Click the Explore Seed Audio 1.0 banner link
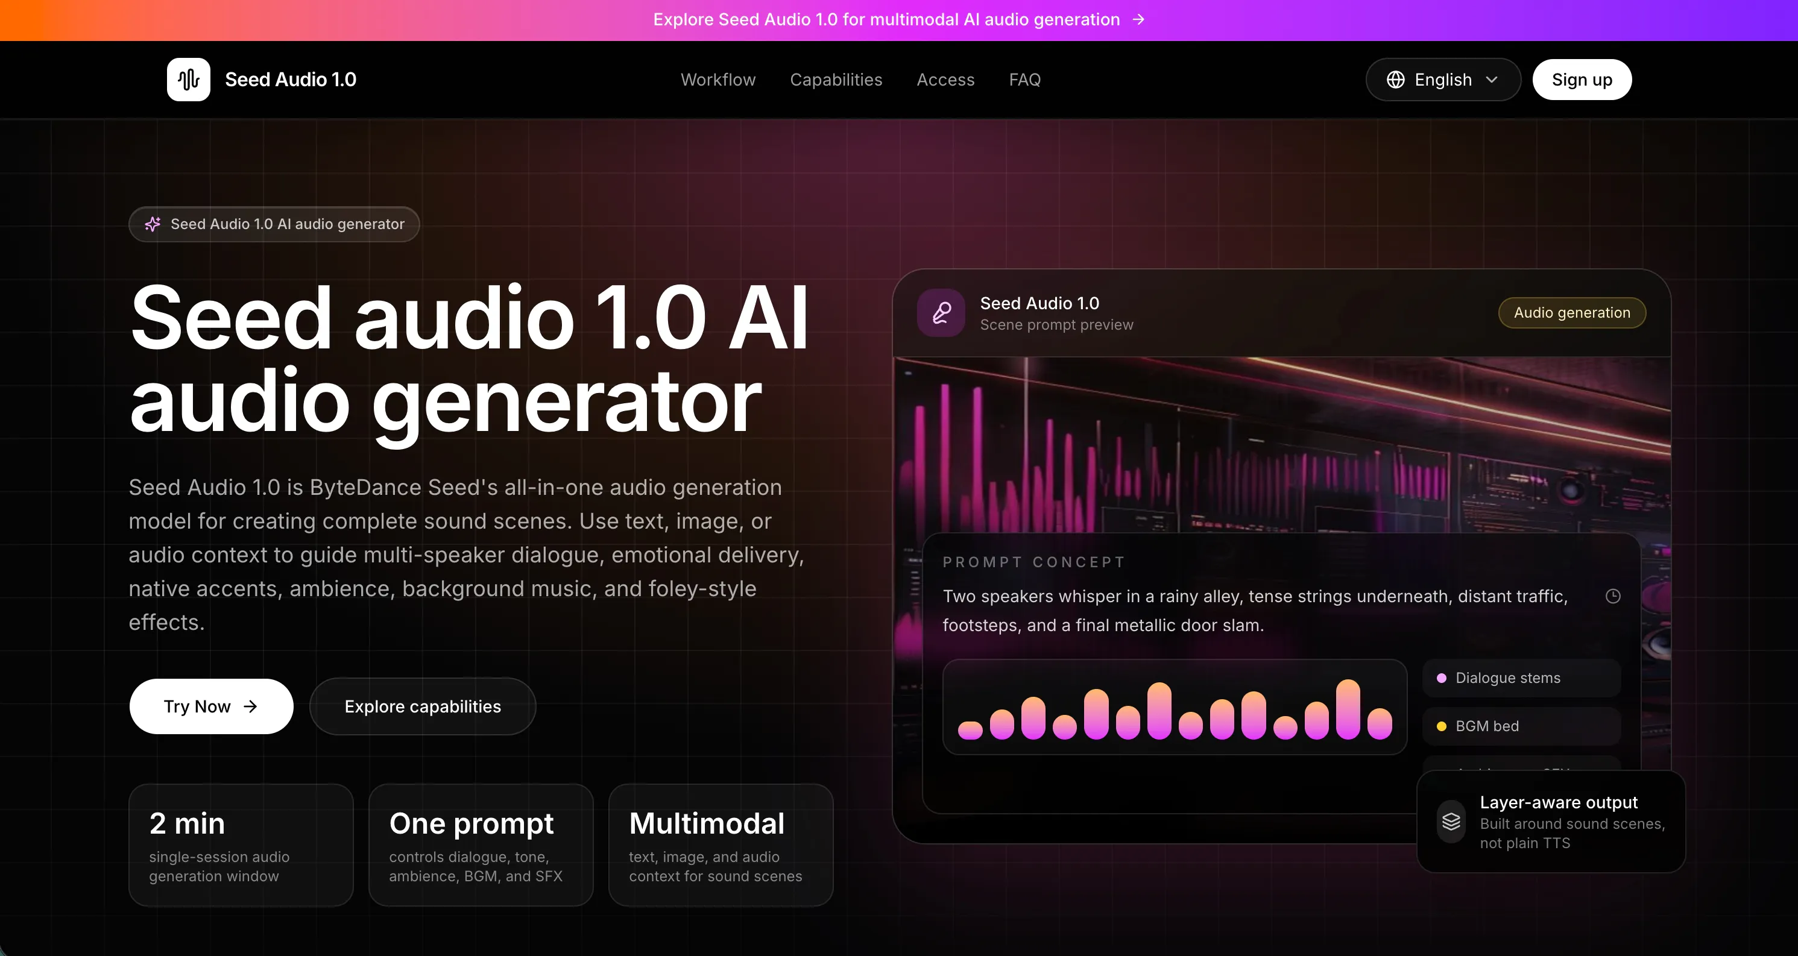This screenshot has height=956, width=1798. pyautogui.click(x=898, y=19)
